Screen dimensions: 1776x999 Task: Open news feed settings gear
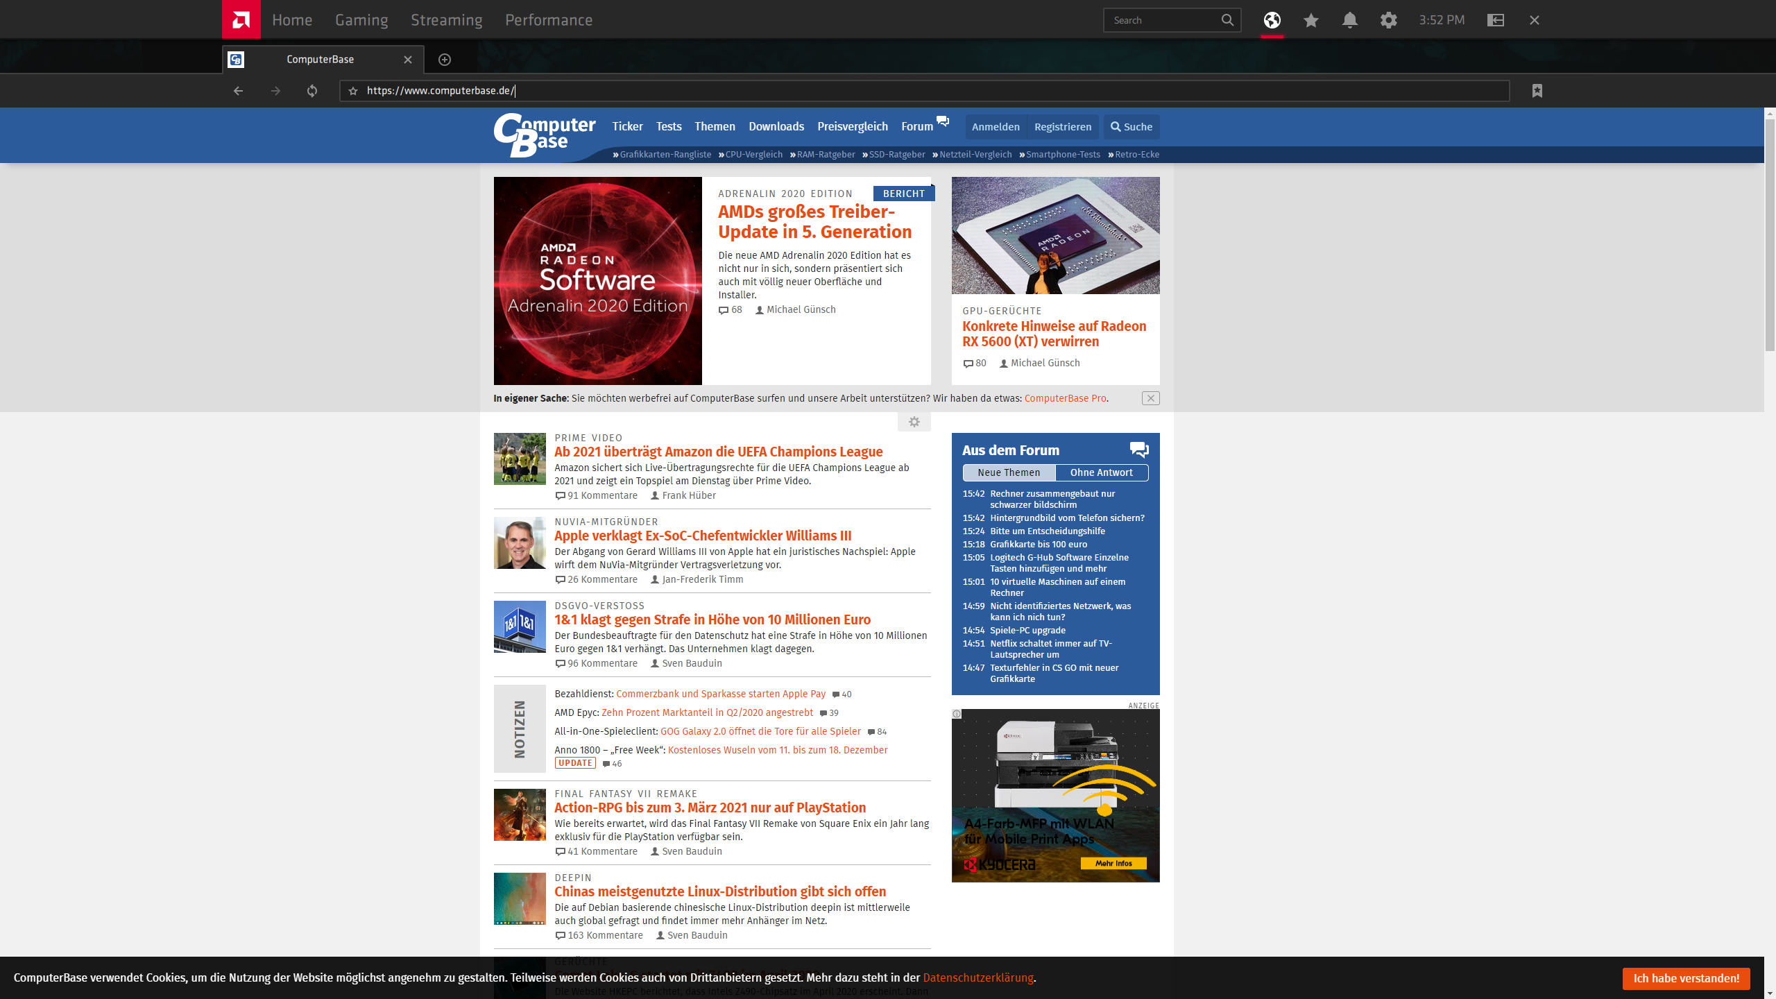coord(914,422)
